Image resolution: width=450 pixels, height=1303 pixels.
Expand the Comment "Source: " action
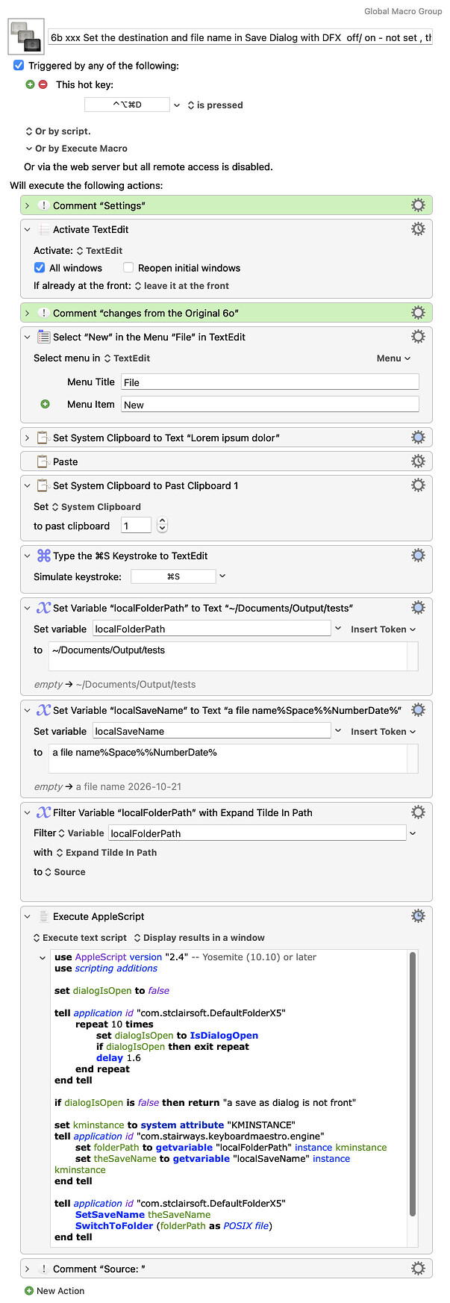[28, 1269]
